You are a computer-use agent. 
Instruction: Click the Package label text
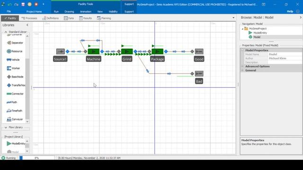point(157,59)
